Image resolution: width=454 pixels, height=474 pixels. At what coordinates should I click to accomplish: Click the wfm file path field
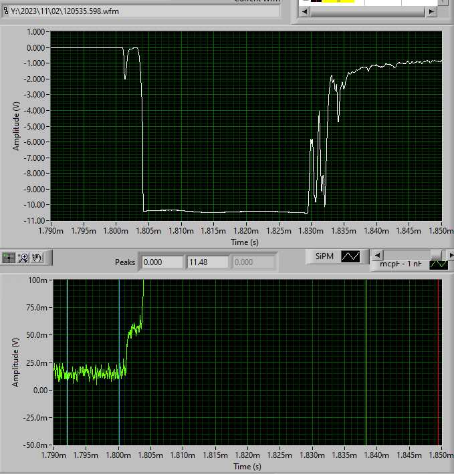click(x=144, y=11)
